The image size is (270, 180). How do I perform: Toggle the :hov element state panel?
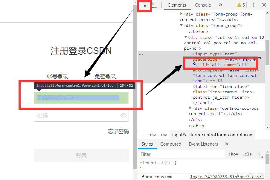pyautogui.click(x=233, y=154)
